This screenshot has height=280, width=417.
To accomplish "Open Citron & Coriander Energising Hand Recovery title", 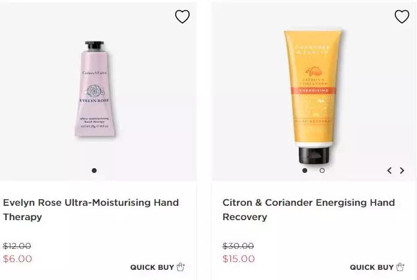I will 308,209.
